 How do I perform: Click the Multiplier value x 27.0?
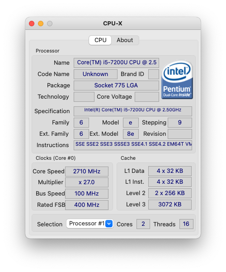tap(87, 182)
